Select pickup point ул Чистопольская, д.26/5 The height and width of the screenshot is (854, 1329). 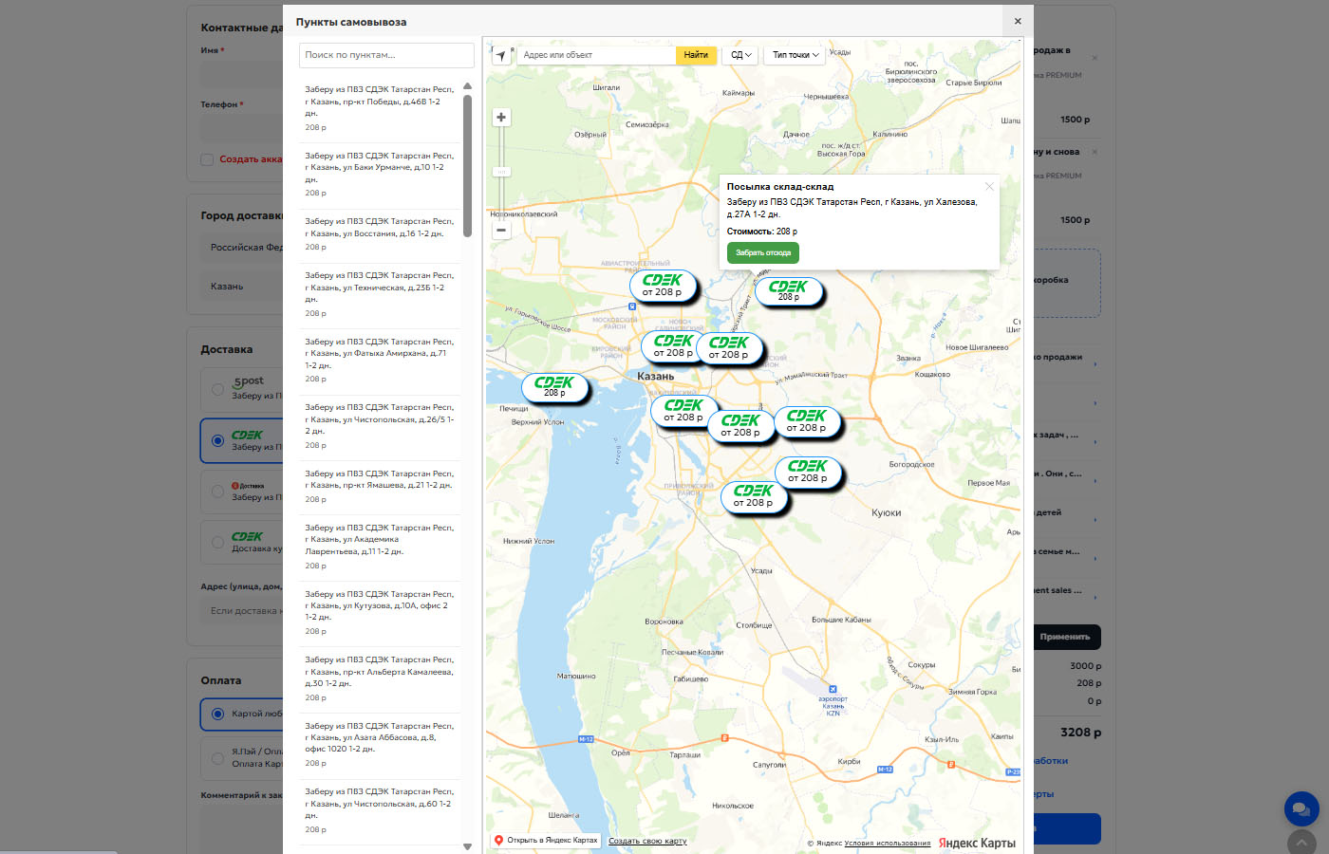point(380,426)
